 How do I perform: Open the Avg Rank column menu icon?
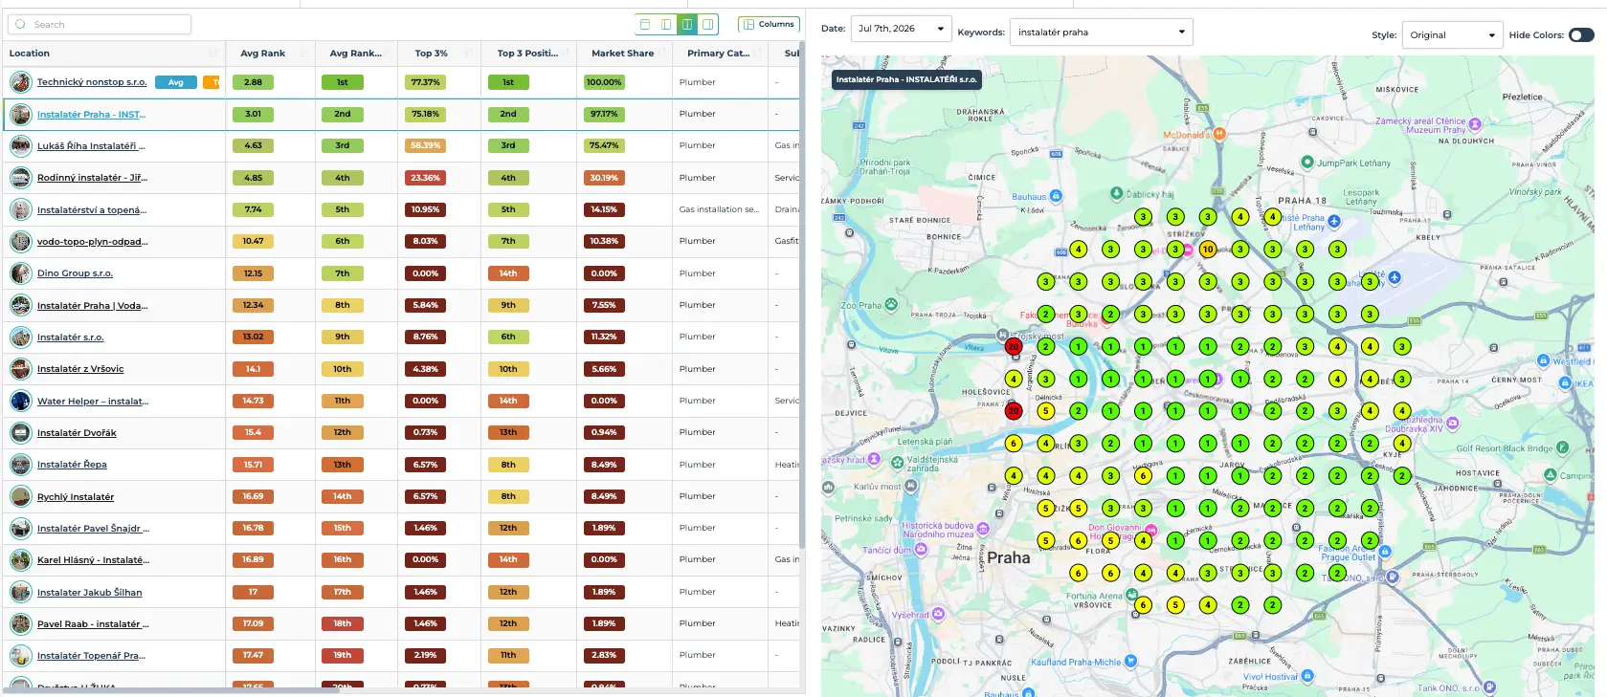coord(302,54)
